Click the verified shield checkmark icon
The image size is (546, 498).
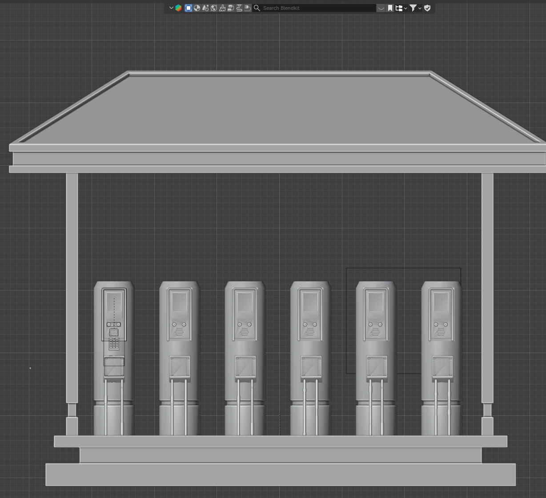pyautogui.click(x=427, y=8)
